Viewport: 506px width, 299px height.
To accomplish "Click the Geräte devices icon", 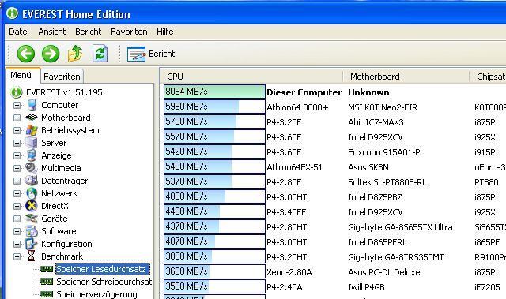I will [32, 219].
